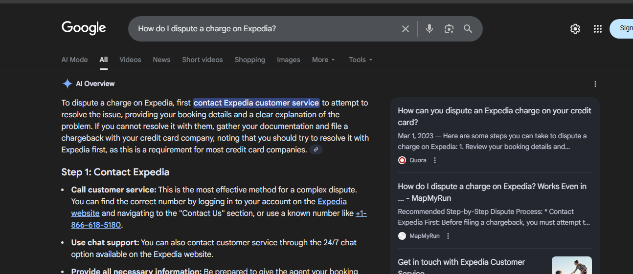633x274 pixels.
Task: Click the source link chip after paragraph
Action: [x=316, y=150]
